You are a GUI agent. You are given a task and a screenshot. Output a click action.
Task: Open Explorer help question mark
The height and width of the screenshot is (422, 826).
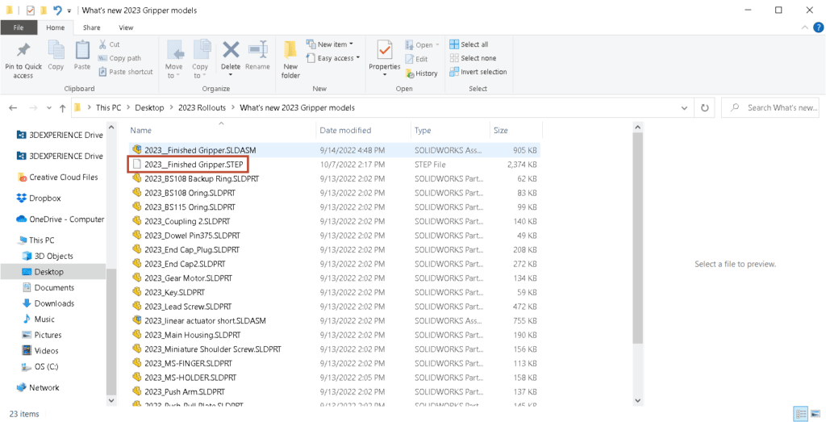click(x=819, y=27)
